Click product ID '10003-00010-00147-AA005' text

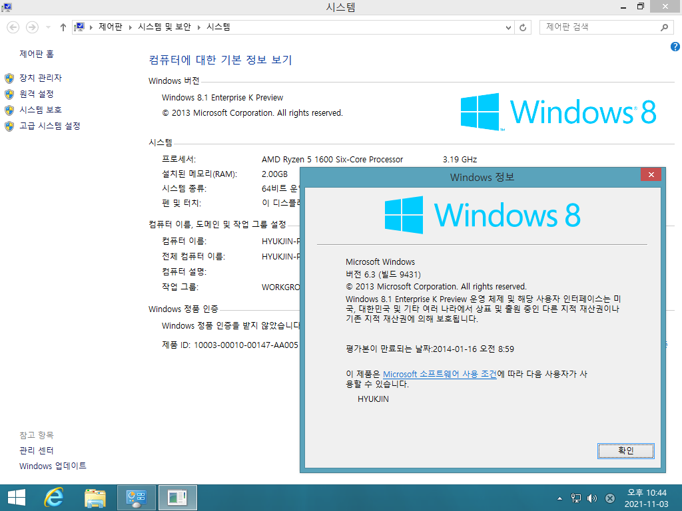click(246, 345)
